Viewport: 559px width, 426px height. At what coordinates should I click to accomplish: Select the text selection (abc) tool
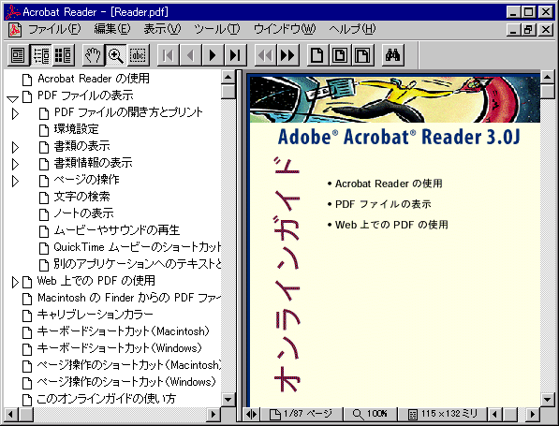point(138,55)
